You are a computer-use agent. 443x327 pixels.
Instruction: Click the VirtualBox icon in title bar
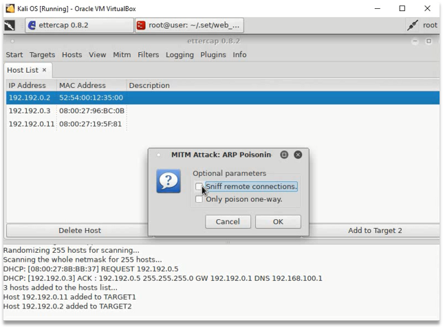click(10, 8)
